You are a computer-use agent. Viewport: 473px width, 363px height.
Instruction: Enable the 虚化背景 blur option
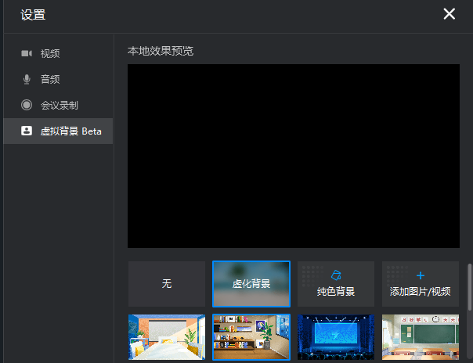pyautogui.click(x=251, y=284)
